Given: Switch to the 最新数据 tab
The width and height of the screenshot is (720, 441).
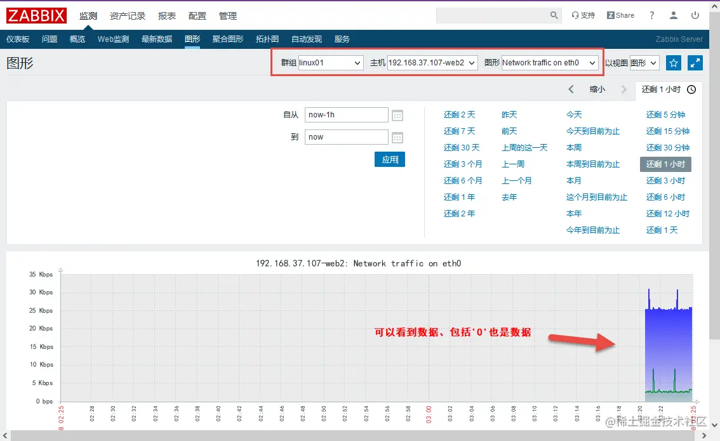Looking at the screenshot, I should point(157,39).
